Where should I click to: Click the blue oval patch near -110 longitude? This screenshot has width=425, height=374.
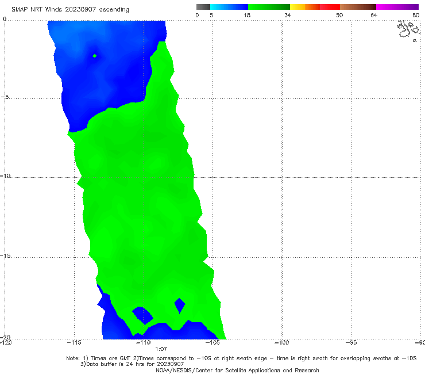(142, 315)
